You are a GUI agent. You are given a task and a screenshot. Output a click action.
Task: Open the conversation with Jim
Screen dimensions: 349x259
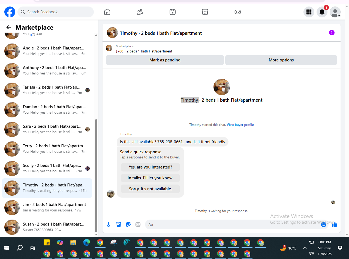point(47,208)
